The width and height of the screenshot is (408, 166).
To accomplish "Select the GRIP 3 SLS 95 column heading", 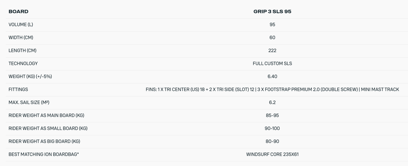I will pos(272,11).
